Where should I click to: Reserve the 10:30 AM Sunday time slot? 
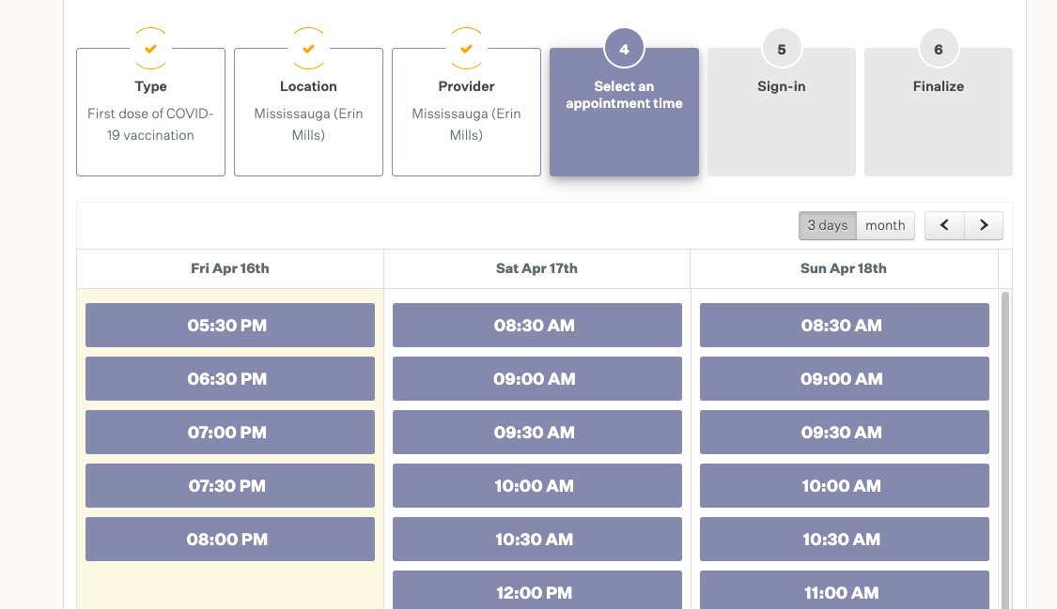pos(844,539)
